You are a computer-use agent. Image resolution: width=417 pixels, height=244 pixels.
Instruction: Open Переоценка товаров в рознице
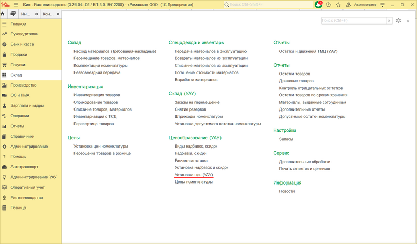click(x=102, y=153)
